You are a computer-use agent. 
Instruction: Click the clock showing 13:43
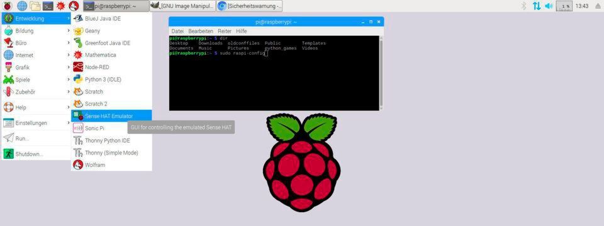581,6
